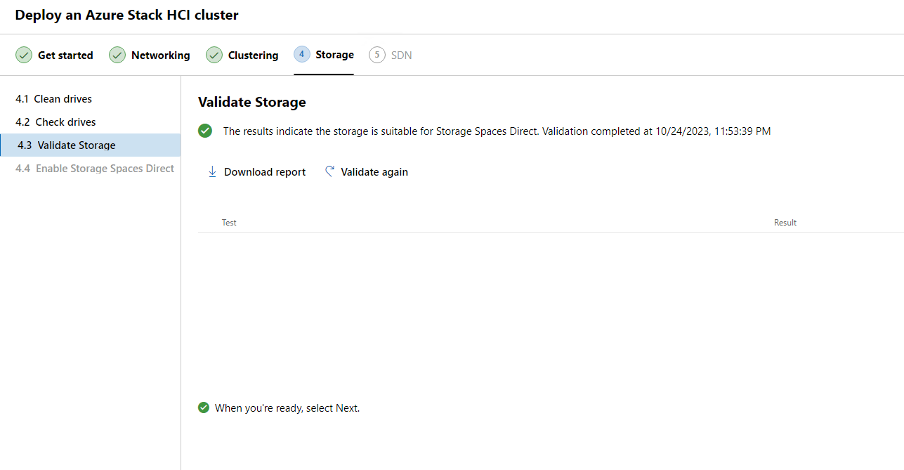Go to the Get started step label
Viewport: 904px width, 470px height.
[x=65, y=55]
